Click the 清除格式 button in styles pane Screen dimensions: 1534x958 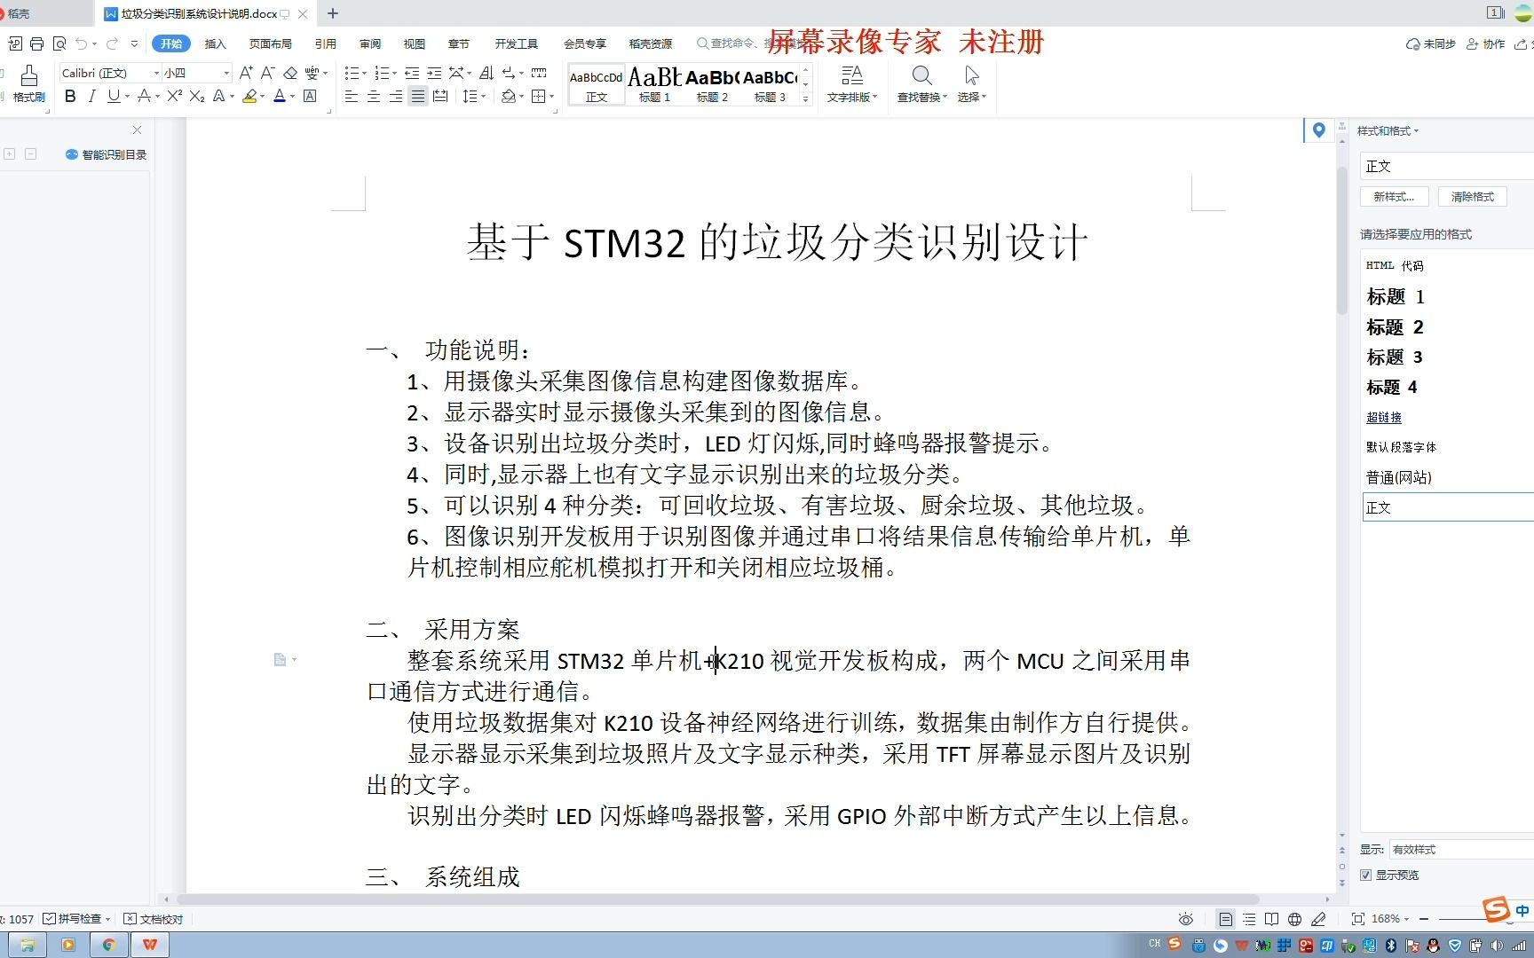1473,197
